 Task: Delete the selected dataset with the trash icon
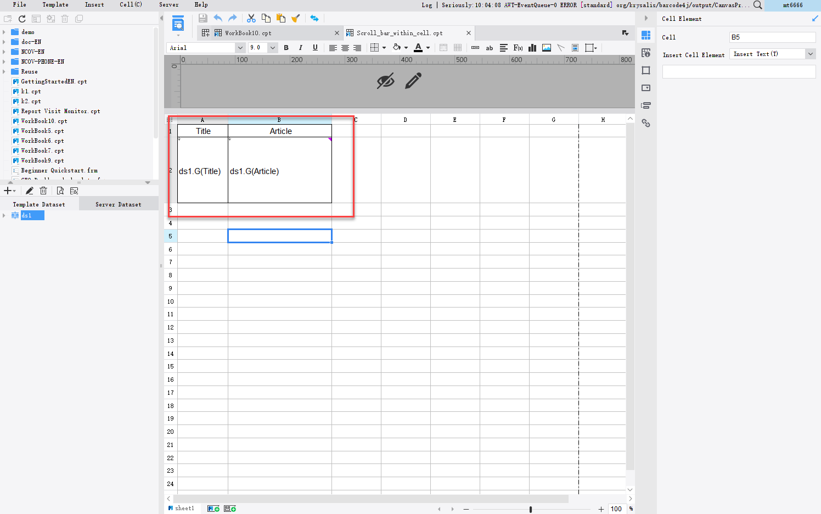43,191
